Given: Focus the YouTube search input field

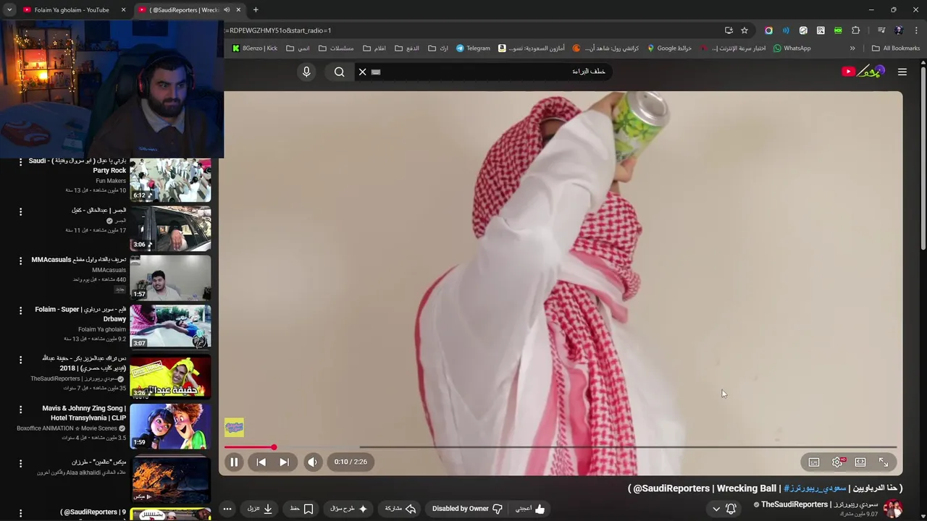Looking at the screenshot, I should 492,72.
